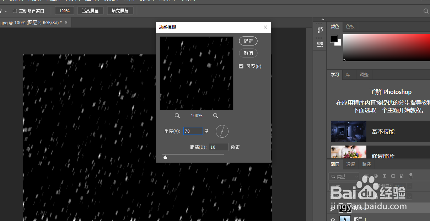The width and height of the screenshot is (430, 221).
Task: Select the smart object filter icon
Action: point(402,176)
